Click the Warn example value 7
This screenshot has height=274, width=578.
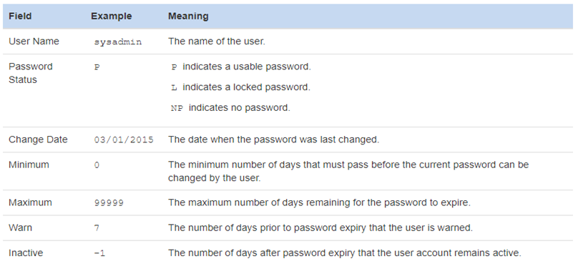point(97,228)
